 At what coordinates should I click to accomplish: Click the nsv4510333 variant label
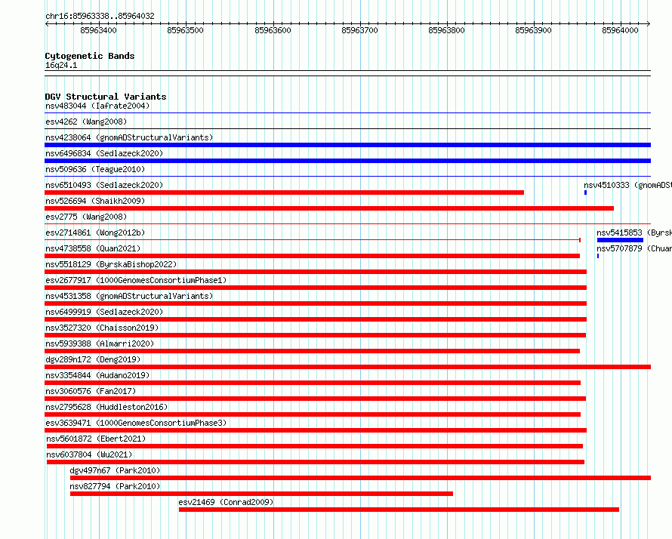(x=628, y=185)
